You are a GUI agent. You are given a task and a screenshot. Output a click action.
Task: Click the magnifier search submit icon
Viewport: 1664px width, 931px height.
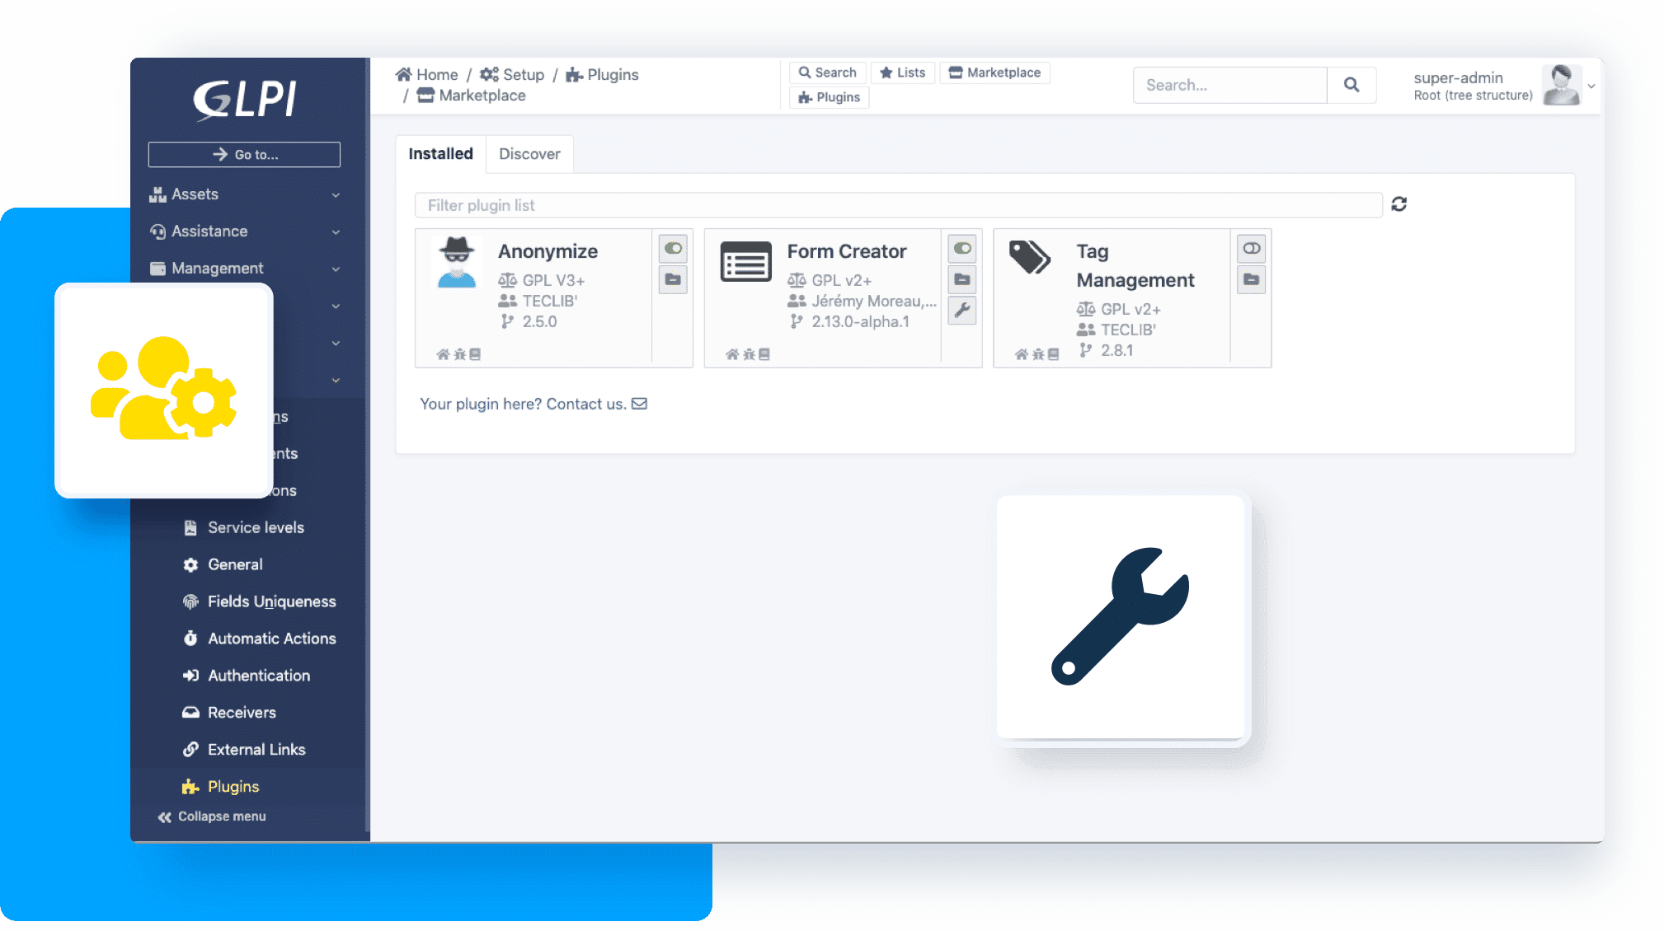coord(1351,85)
